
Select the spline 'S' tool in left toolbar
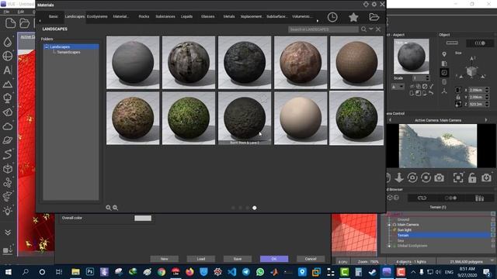tap(8, 154)
